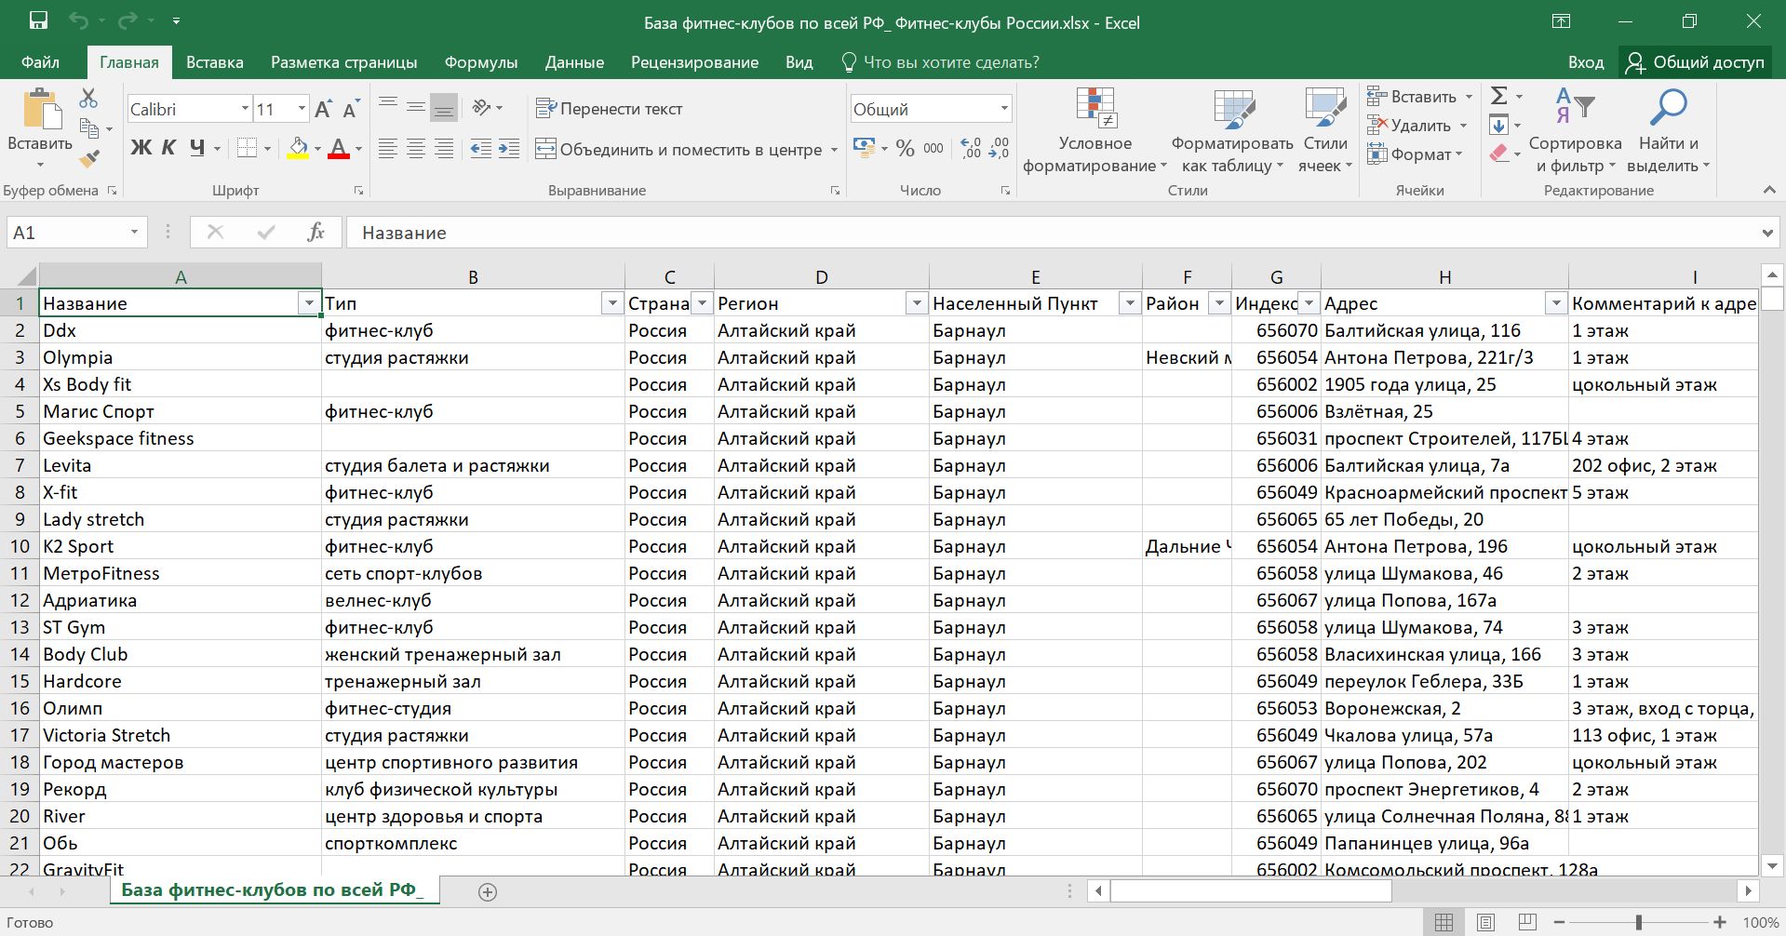Click the Вход sign-in link
The width and height of the screenshot is (1786, 936).
click(x=1585, y=62)
